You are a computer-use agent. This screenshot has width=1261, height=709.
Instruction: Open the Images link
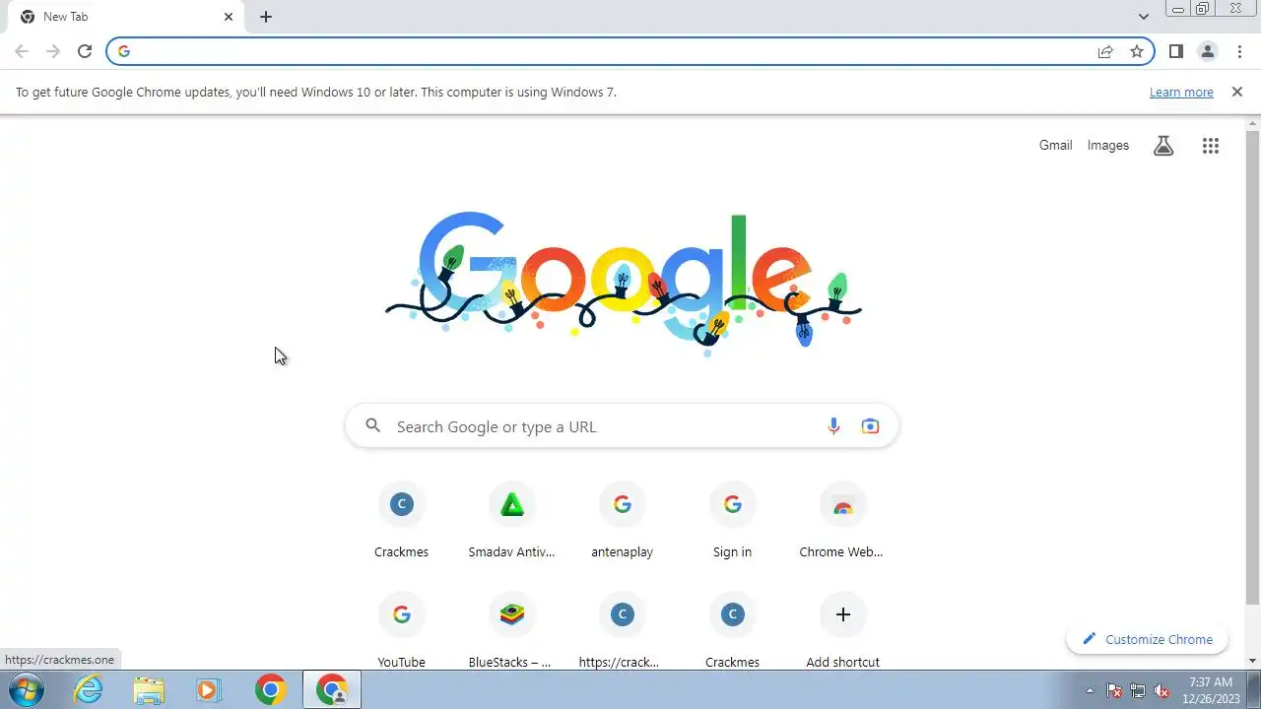tap(1108, 146)
